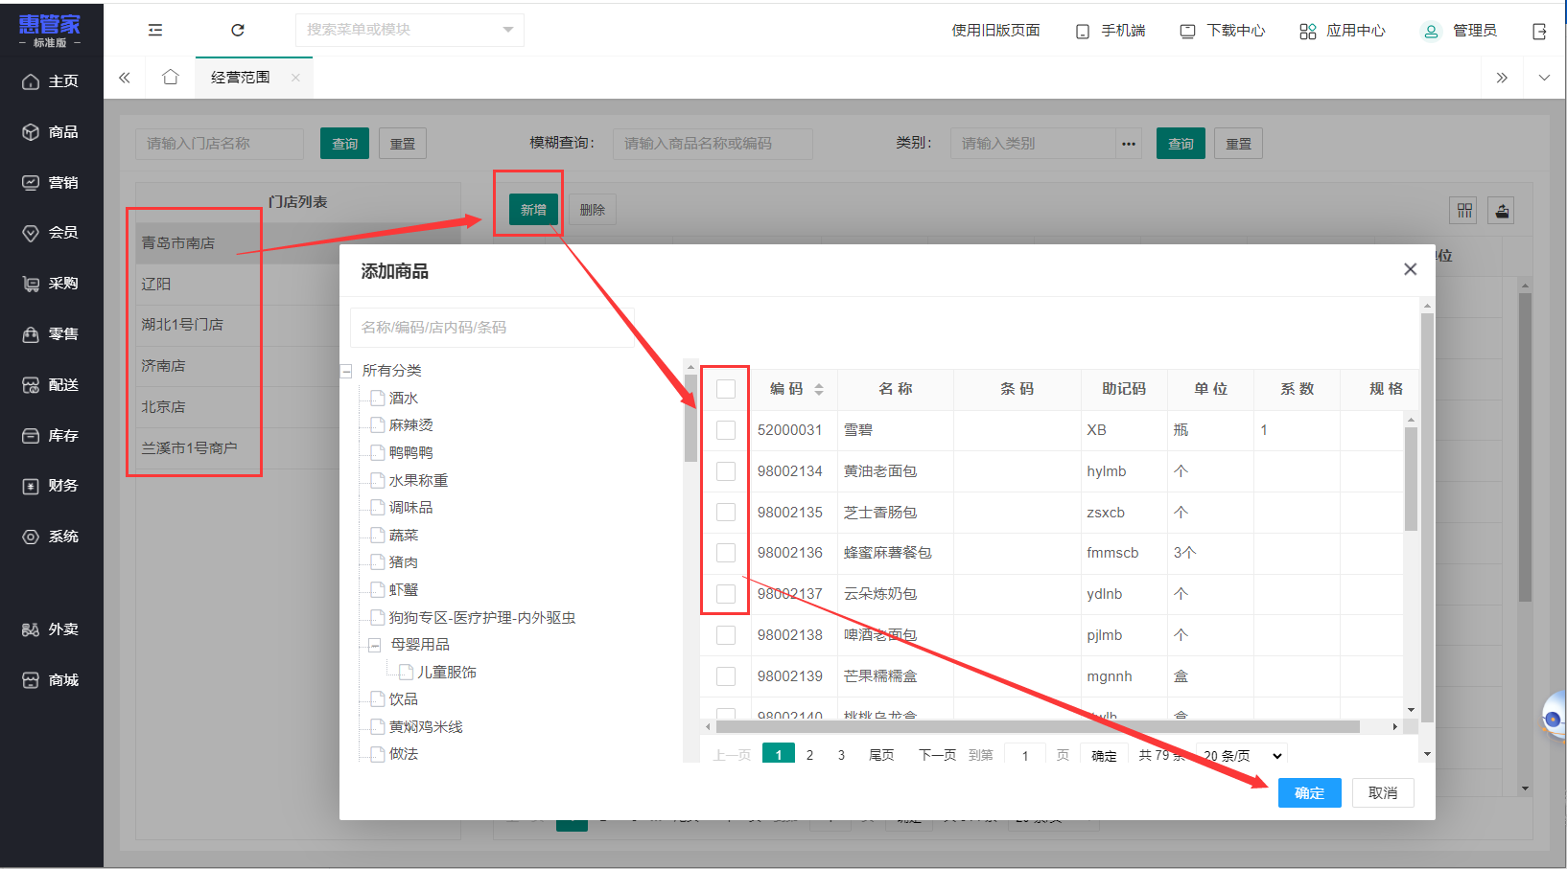Close the 经营范围 tab
This screenshot has width=1567, height=869.
tap(295, 78)
